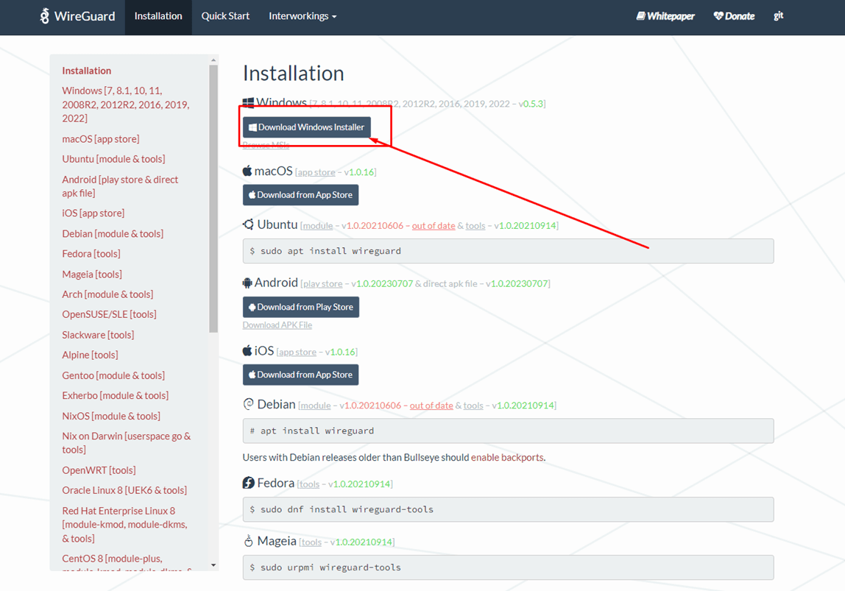Image resolution: width=845 pixels, height=591 pixels.
Task: Click the Mageia logo icon
Action: pyautogui.click(x=248, y=541)
